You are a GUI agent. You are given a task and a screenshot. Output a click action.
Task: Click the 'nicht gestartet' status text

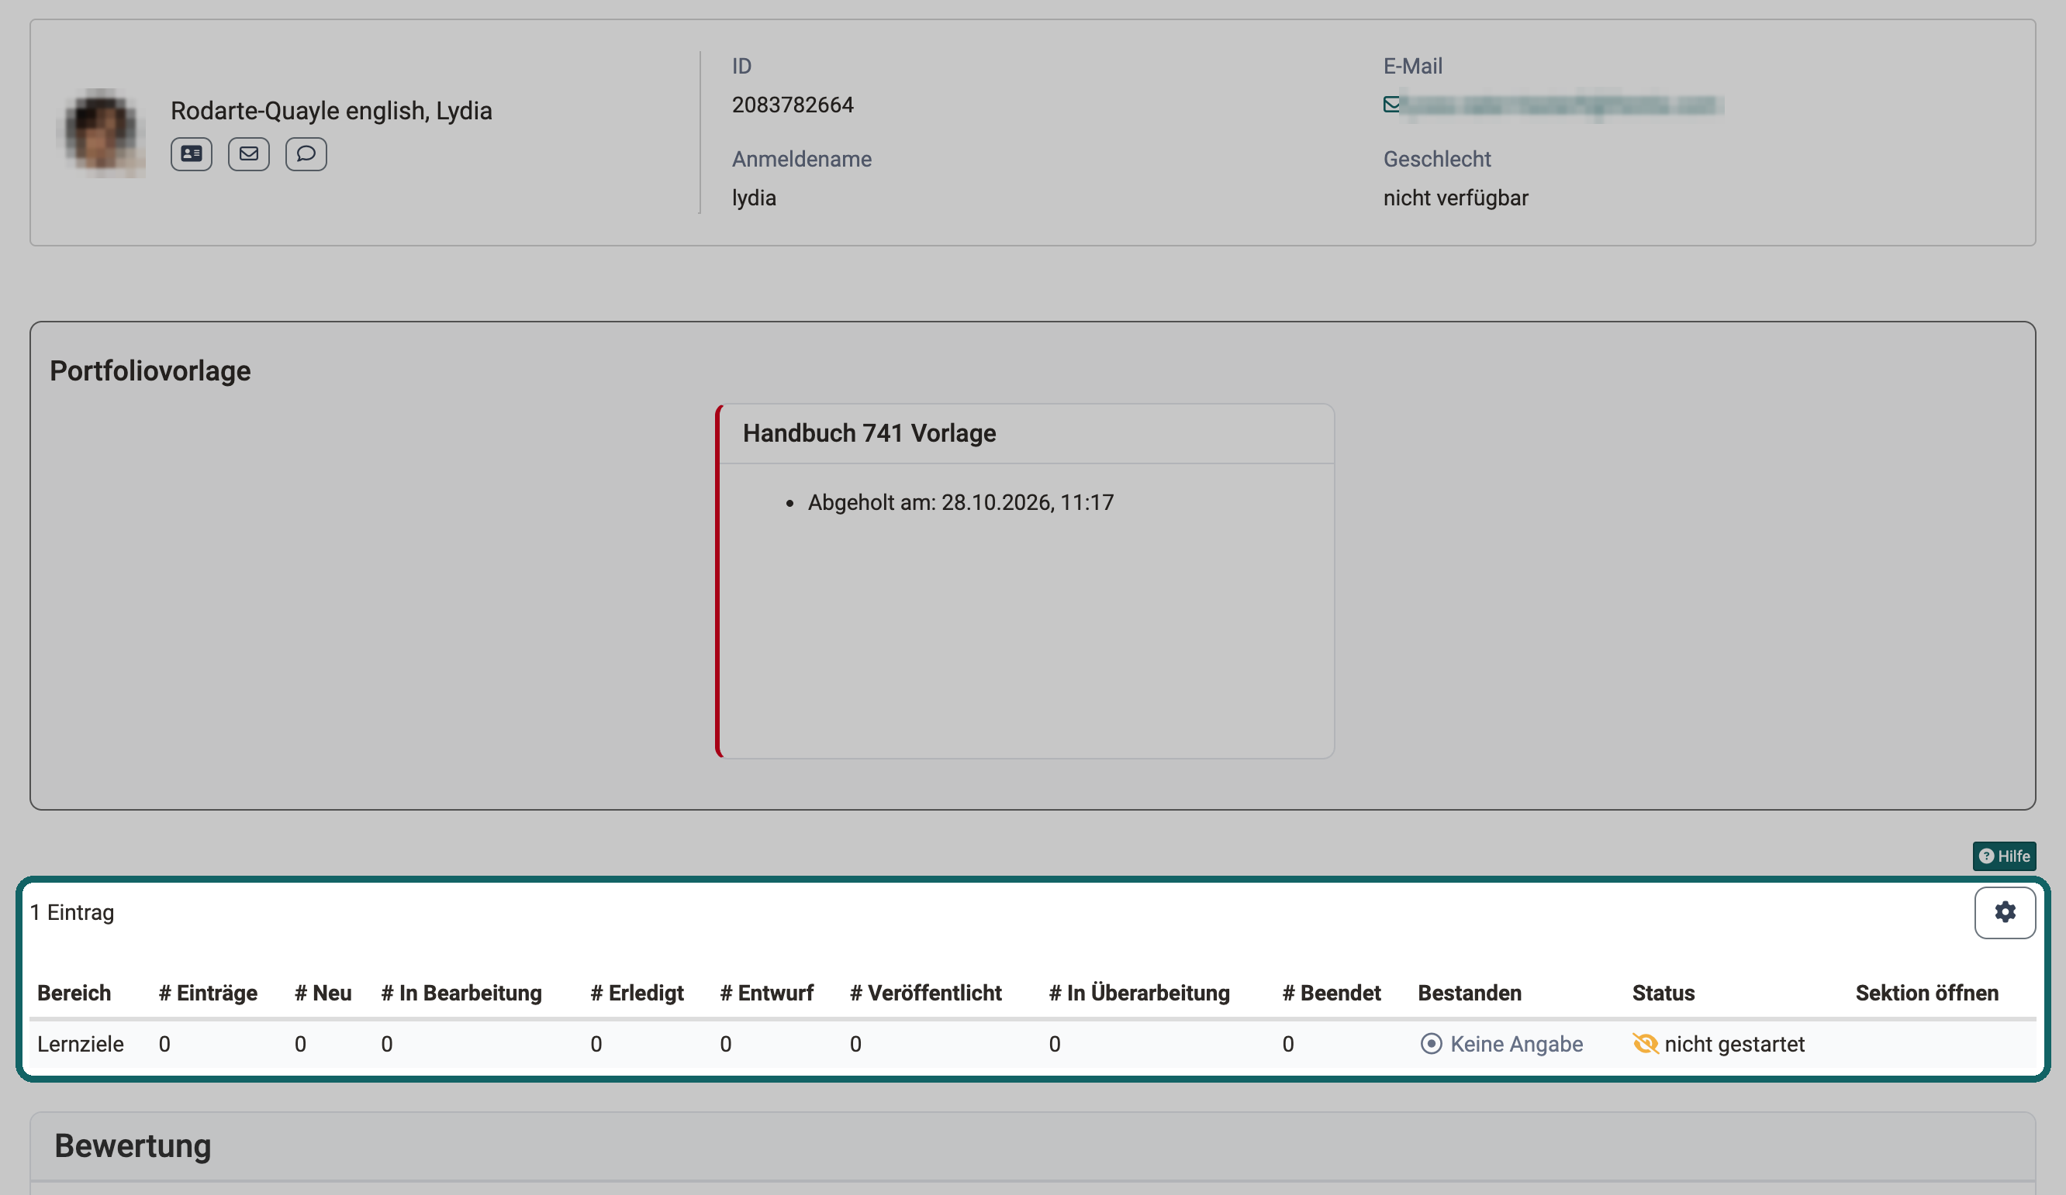coord(1734,1043)
